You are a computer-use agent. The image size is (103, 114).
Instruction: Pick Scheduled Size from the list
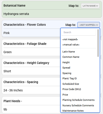click(x=71, y=84)
